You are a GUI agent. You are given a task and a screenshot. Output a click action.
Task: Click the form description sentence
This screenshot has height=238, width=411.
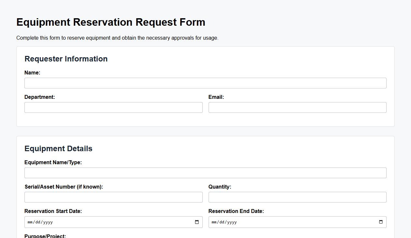tap(117, 38)
